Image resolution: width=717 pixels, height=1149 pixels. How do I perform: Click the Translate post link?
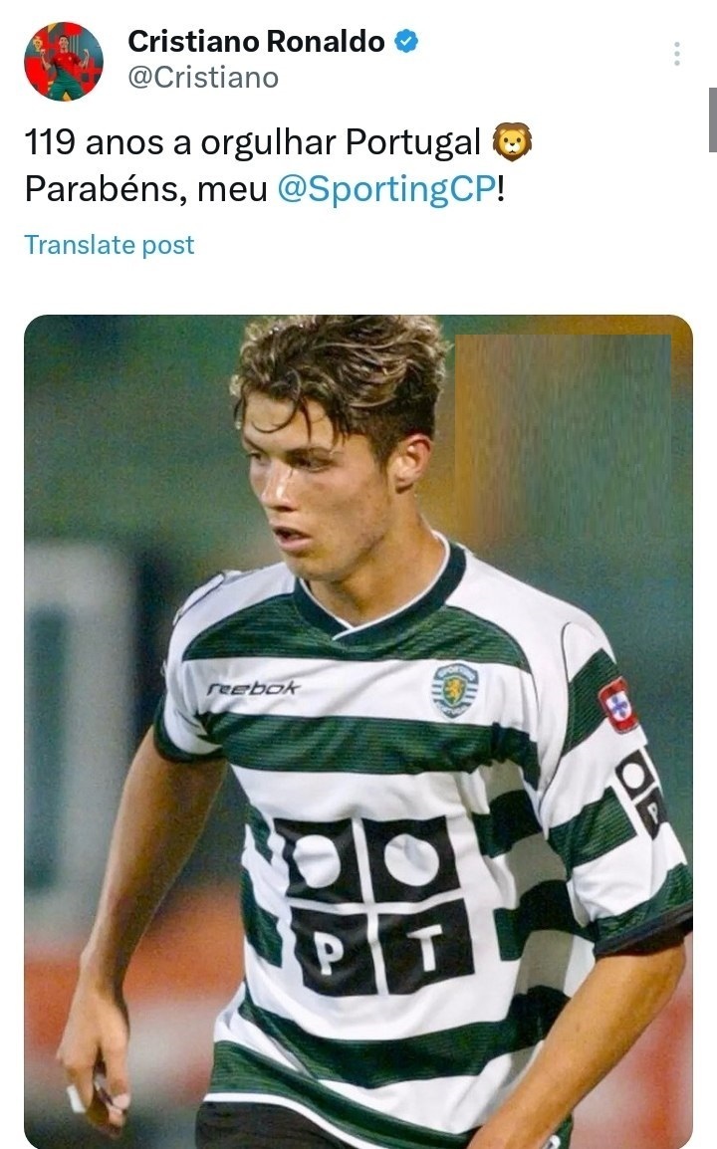(110, 245)
